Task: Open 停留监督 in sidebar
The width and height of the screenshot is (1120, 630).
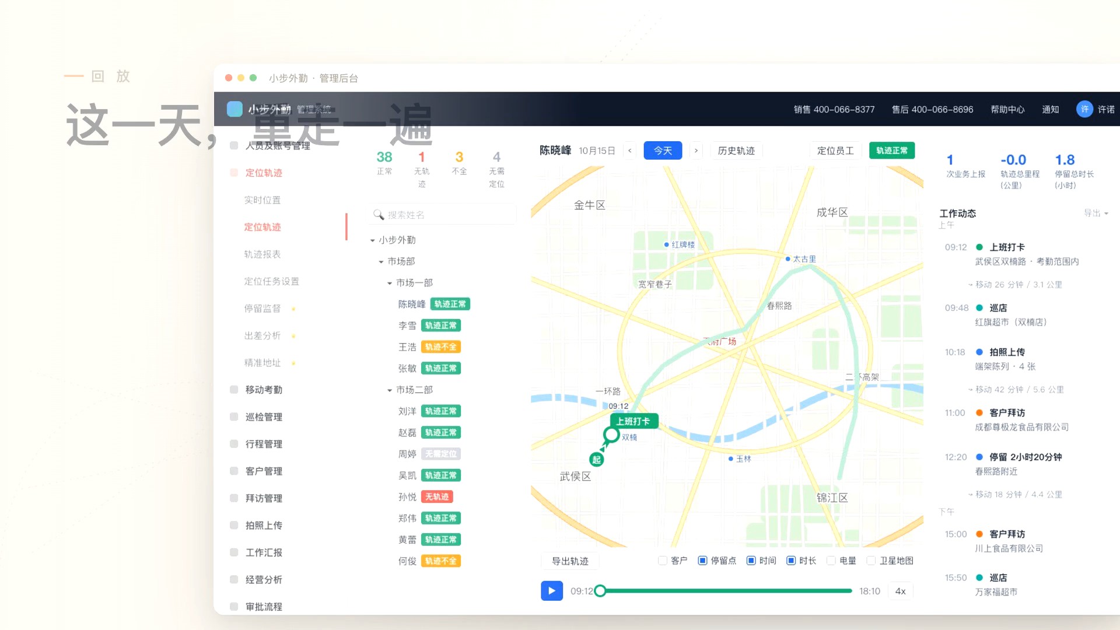Action: point(262,309)
